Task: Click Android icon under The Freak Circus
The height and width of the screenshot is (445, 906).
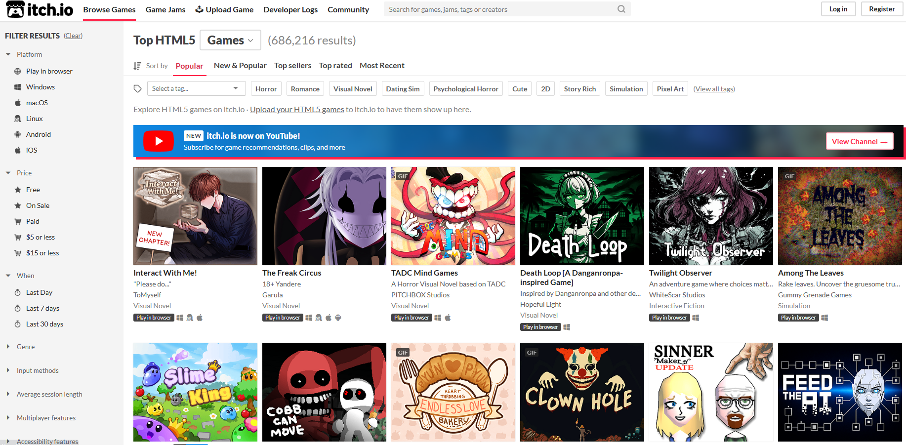Action: [x=338, y=318]
